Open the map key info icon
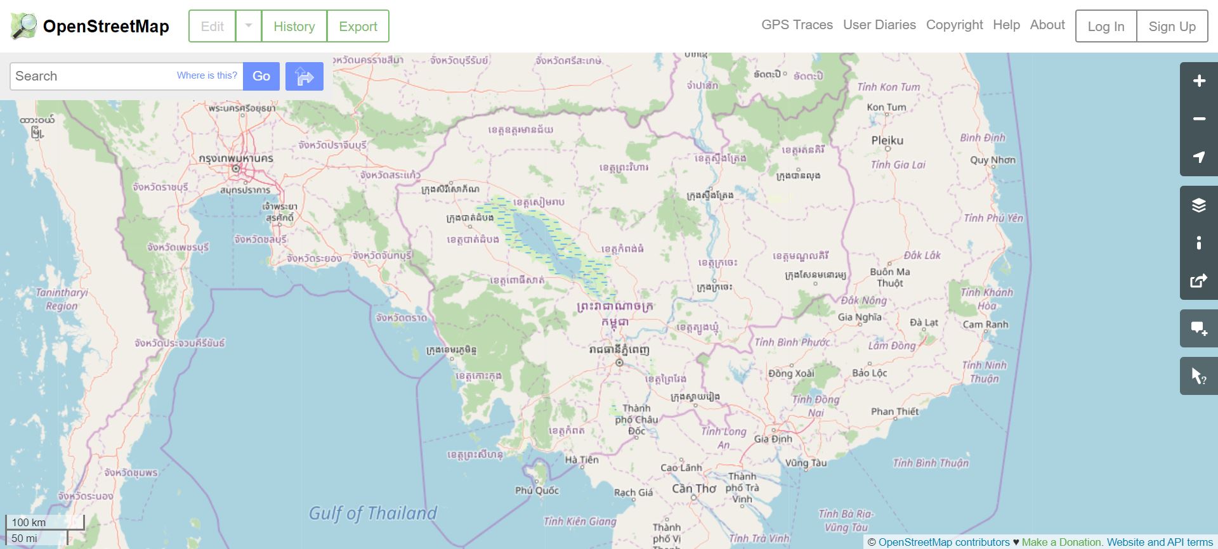This screenshot has height=549, width=1218. click(x=1198, y=243)
